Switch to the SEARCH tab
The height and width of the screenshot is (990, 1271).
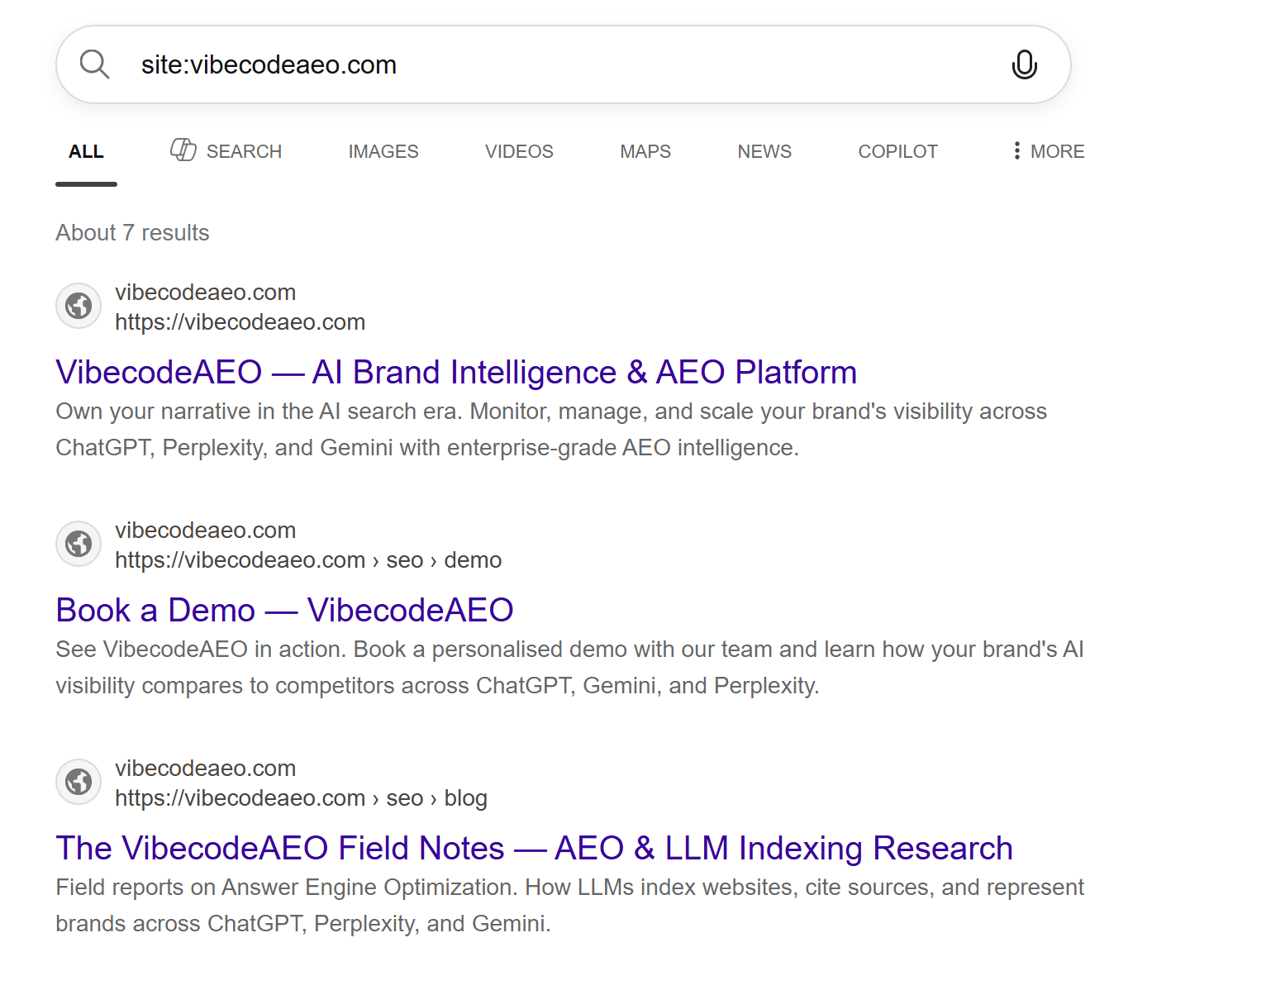pyautogui.click(x=226, y=151)
